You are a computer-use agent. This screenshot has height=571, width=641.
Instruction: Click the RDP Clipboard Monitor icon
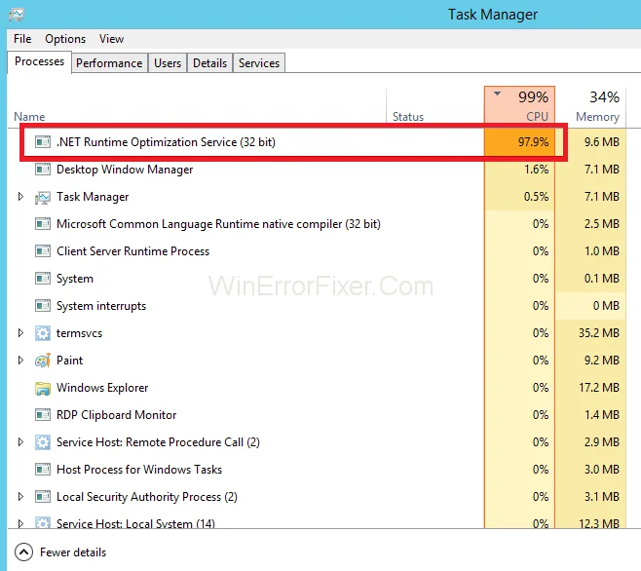tap(43, 415)
